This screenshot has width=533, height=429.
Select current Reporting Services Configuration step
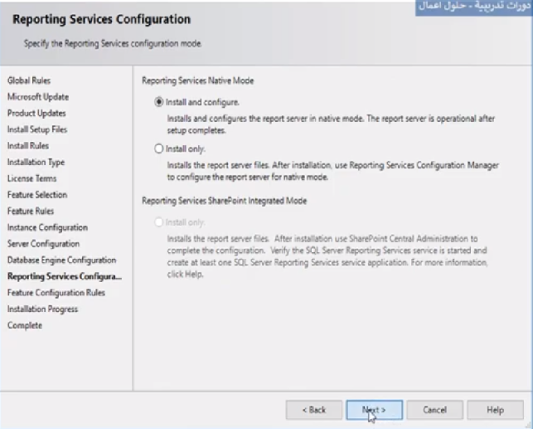[x=65, y=276]
